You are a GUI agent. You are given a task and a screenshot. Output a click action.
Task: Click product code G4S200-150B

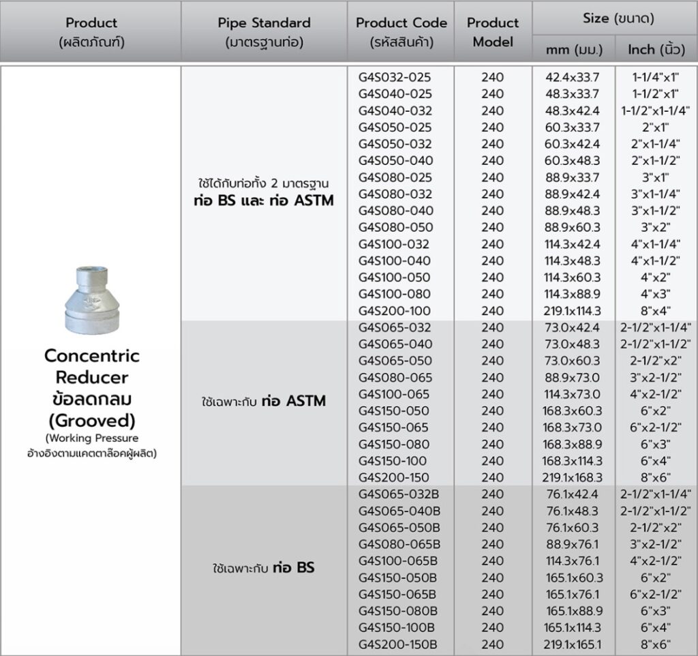[399, 644]
